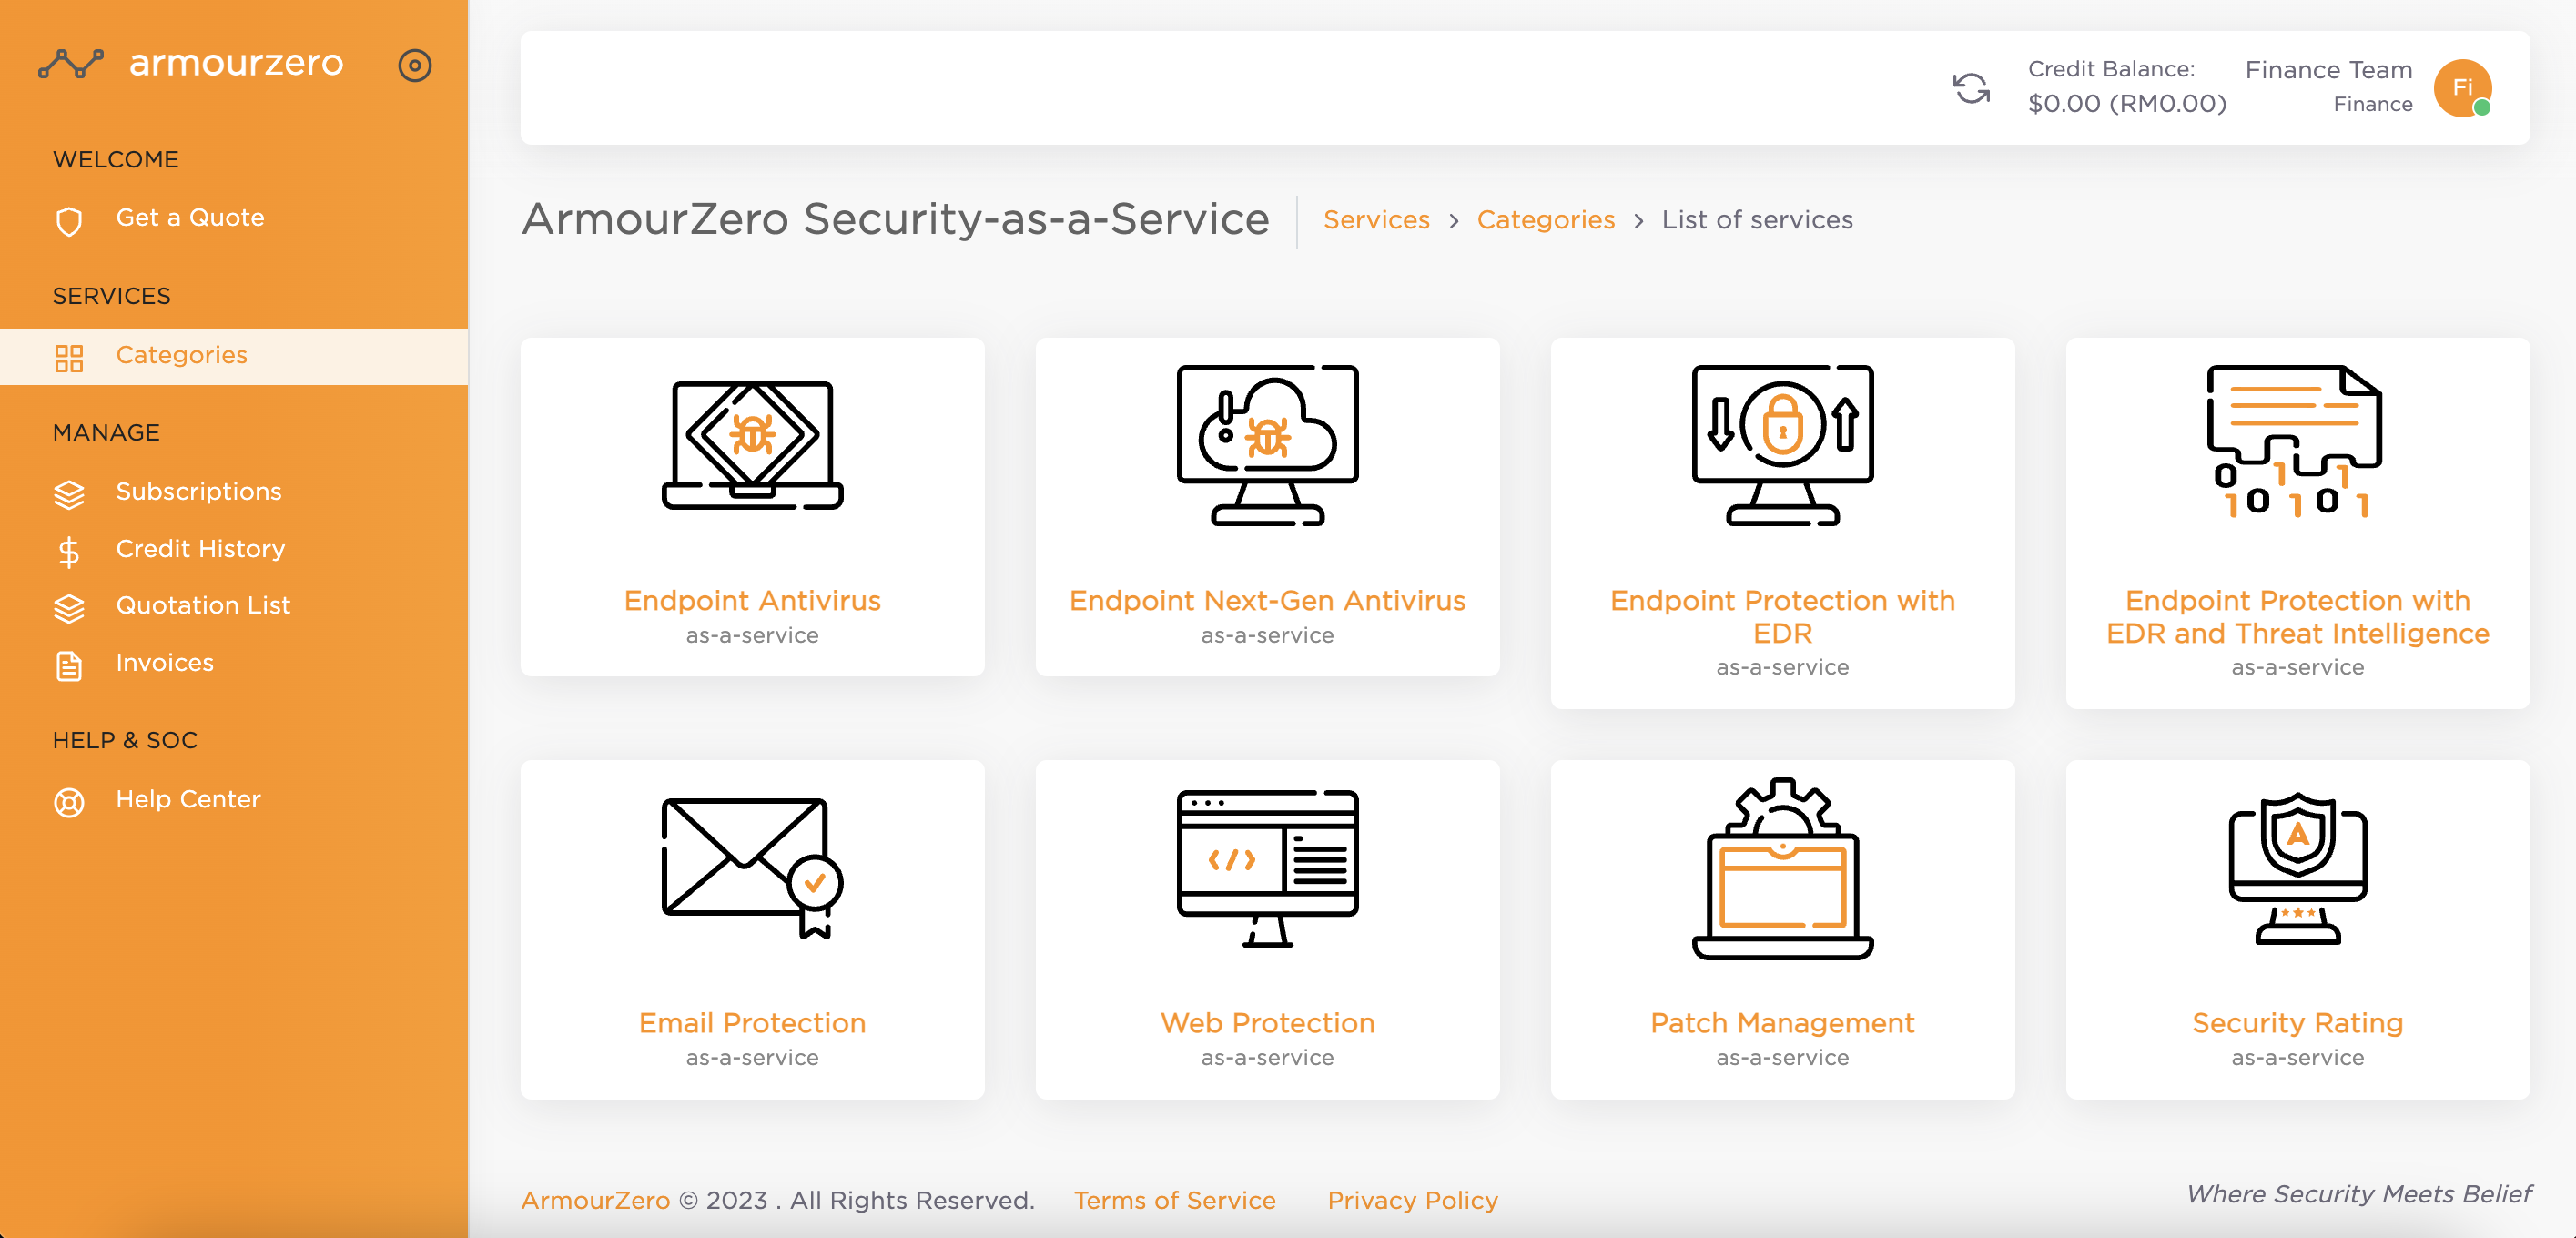Screen dimensions: 2576x1238
Task: Click the armourzero logo icon
Action: click(x=71, y=64)
